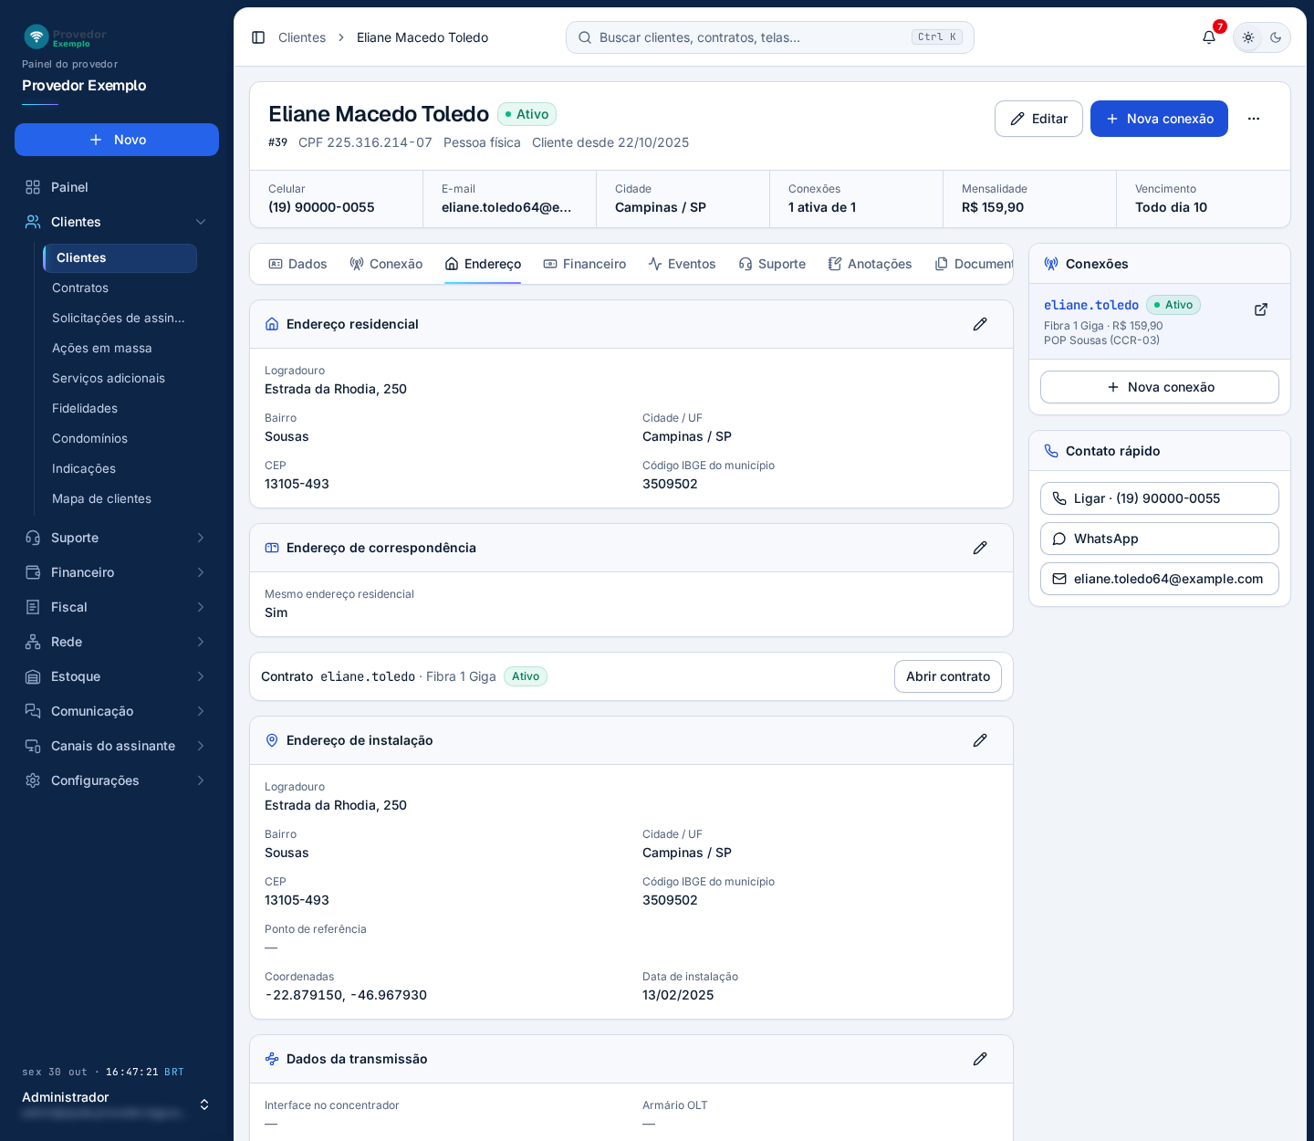
Task: Click the Painel grid icon in sidebar
Action: click(x=33, y=187)
